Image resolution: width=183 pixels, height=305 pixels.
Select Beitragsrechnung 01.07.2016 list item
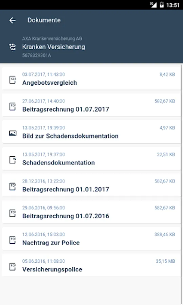91,212
